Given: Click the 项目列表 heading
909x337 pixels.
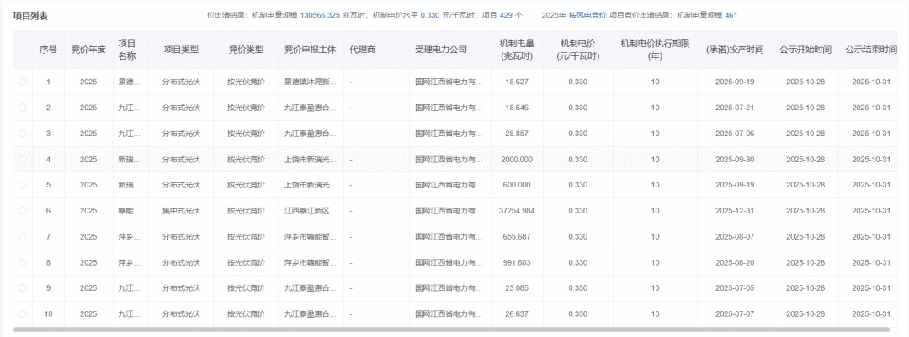Looking at the screenshot, I should [30, 16].
